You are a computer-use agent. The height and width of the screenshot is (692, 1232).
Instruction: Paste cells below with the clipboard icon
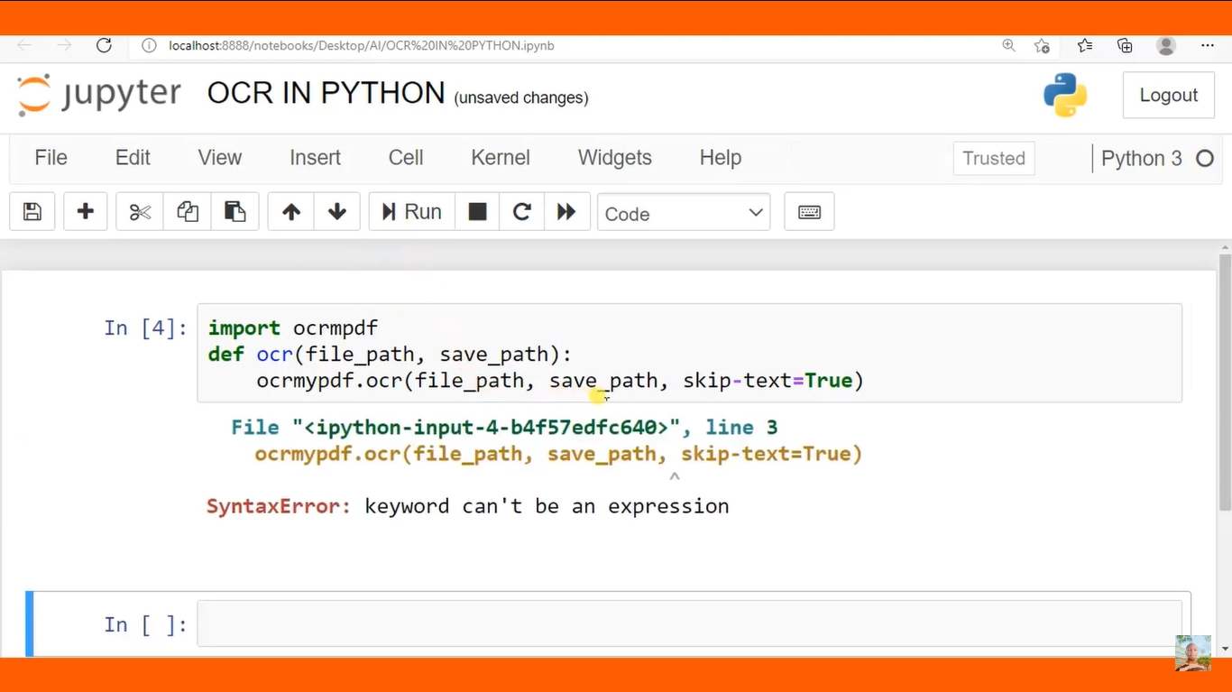[235, 212]
